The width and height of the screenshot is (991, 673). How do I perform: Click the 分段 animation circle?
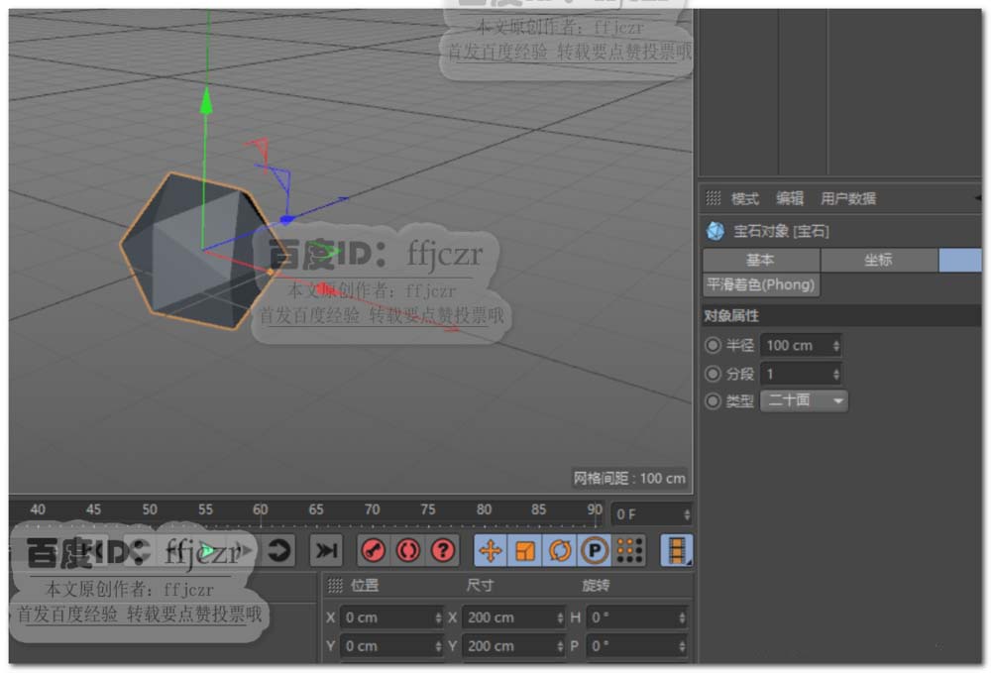tap(713, 374)
